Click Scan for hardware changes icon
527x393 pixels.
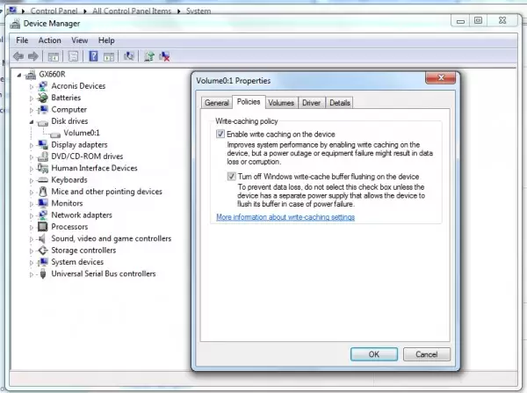[128, 56]
